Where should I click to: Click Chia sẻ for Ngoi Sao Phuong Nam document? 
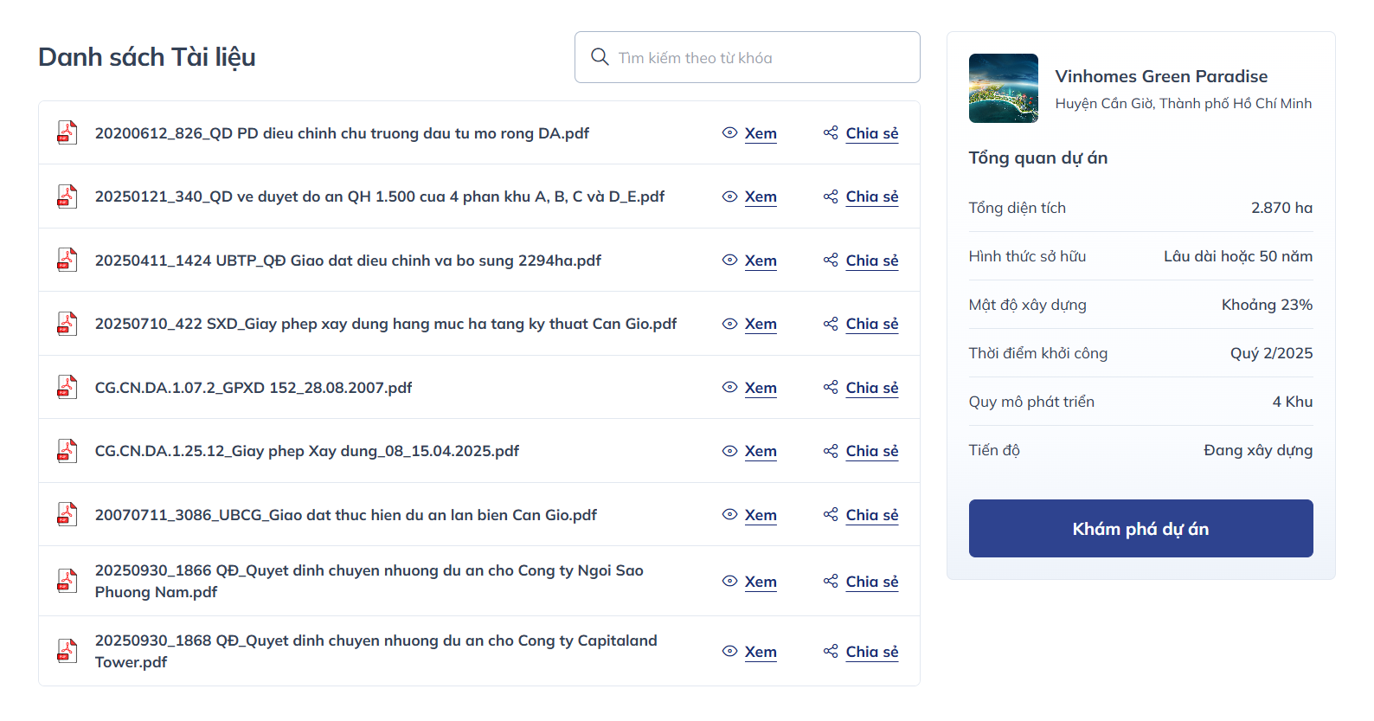click(871, 582)
